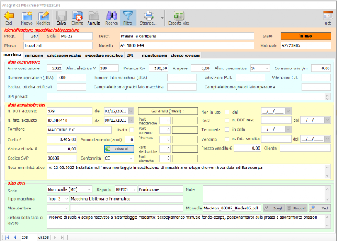Click the in uso status button
This screenshot has width=337, height=241.
(306, 36)
